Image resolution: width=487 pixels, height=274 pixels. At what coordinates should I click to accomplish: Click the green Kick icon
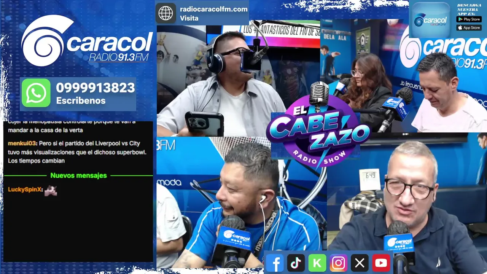point(317,263)
